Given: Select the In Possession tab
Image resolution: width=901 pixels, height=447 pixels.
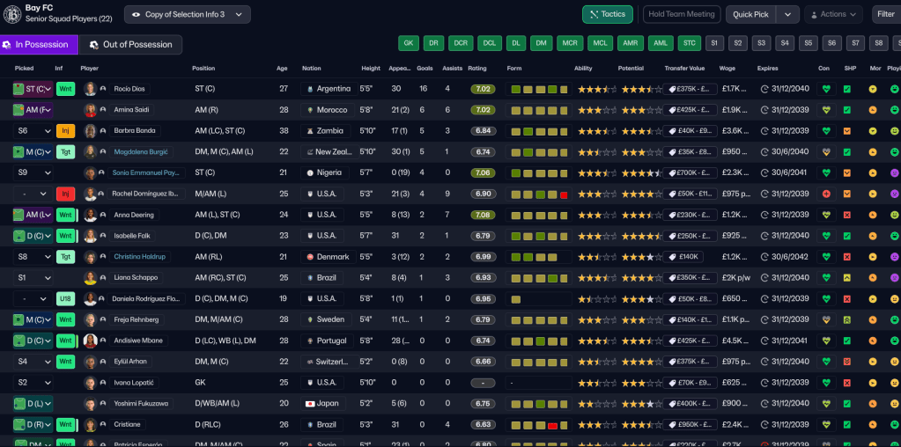Looking at the screenshot, I should [x=39, y=45].
